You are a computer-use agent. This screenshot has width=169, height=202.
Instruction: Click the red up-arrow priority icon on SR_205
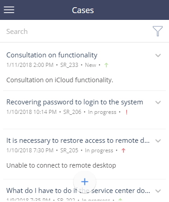pyautogui.click(x=123, y=150)
